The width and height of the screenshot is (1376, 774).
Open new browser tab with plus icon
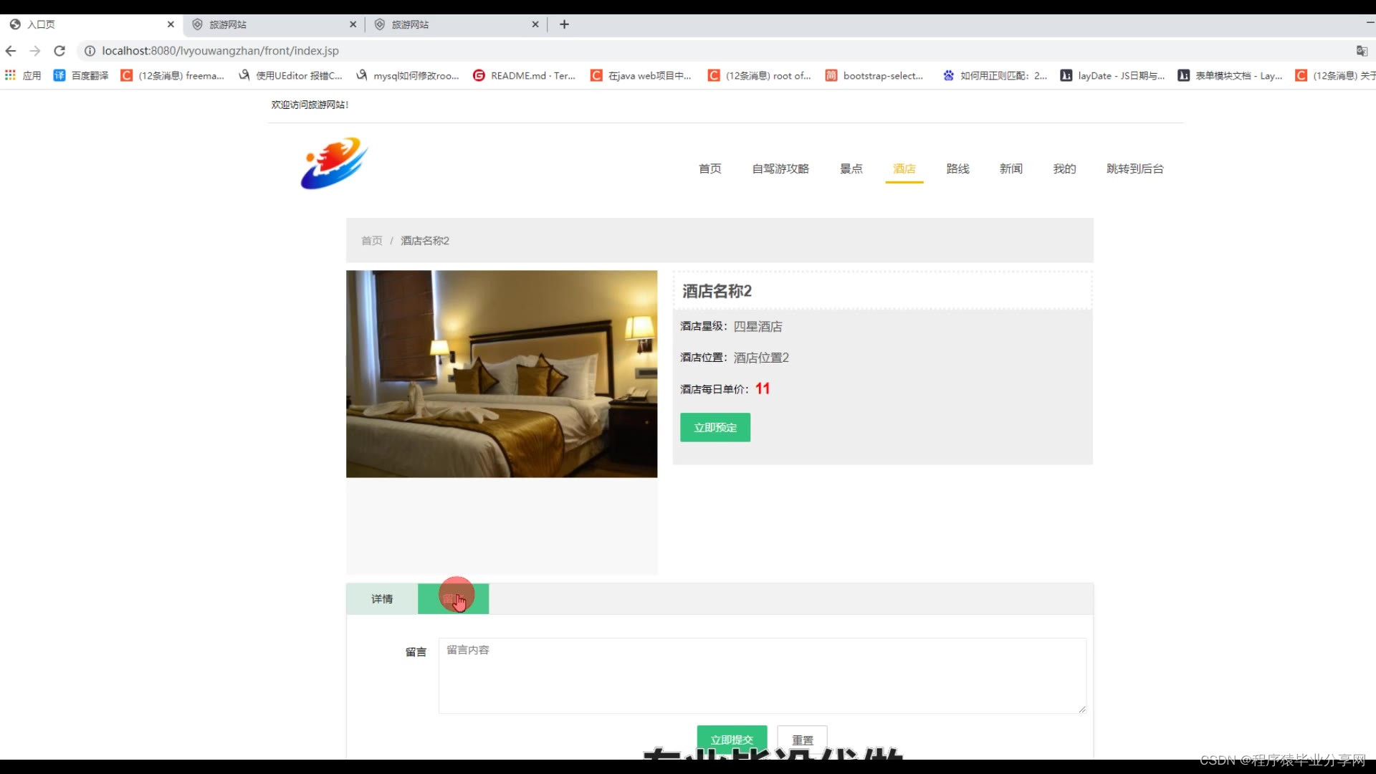pos(564,24)
